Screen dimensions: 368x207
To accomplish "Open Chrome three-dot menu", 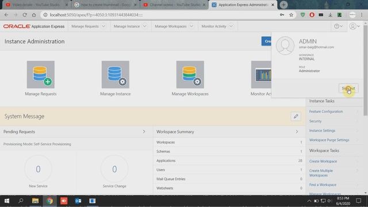I will 362,15.
